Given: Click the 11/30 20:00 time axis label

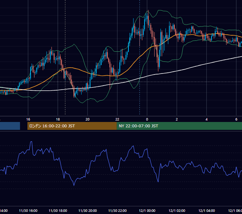Looking at the screenshot, I should 88,210.
